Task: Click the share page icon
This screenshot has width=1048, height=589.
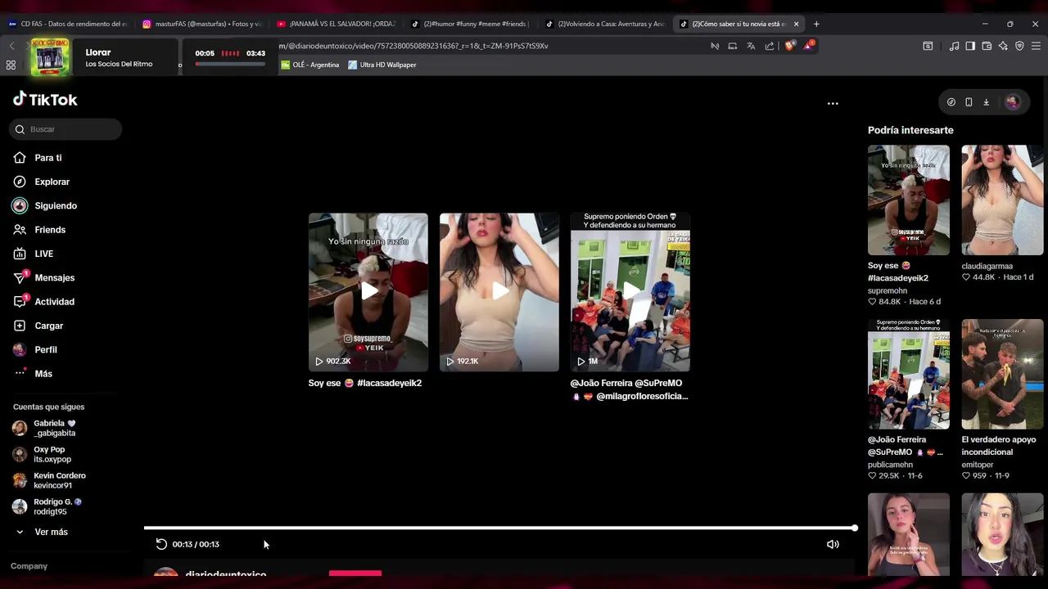Action: tap(770, 46)
